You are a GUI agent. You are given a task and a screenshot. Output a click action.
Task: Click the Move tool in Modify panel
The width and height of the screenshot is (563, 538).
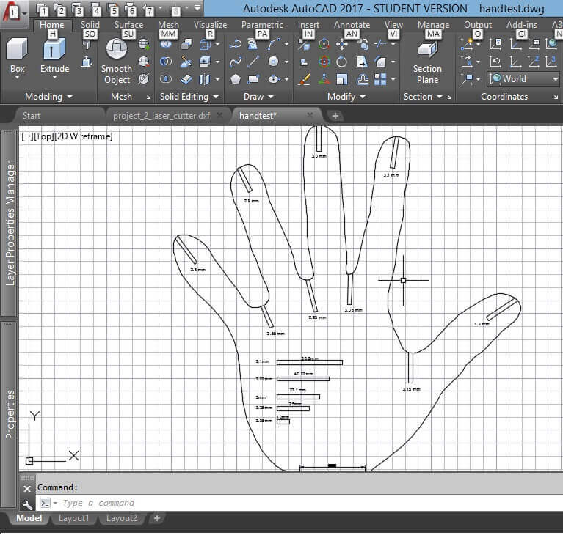[341, 45]
